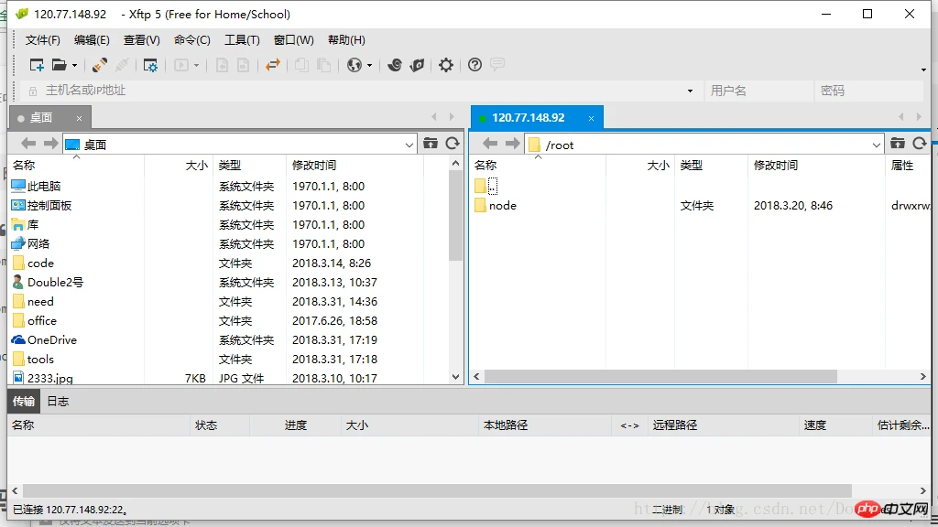This screenshot has width=938, height=527.
Task: Select the remote node folder
Action: 503,206
